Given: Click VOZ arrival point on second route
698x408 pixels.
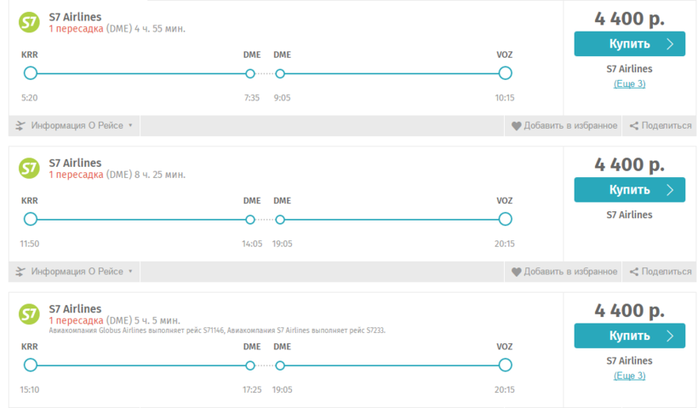Looking at the screenshot, I should 505,219.
